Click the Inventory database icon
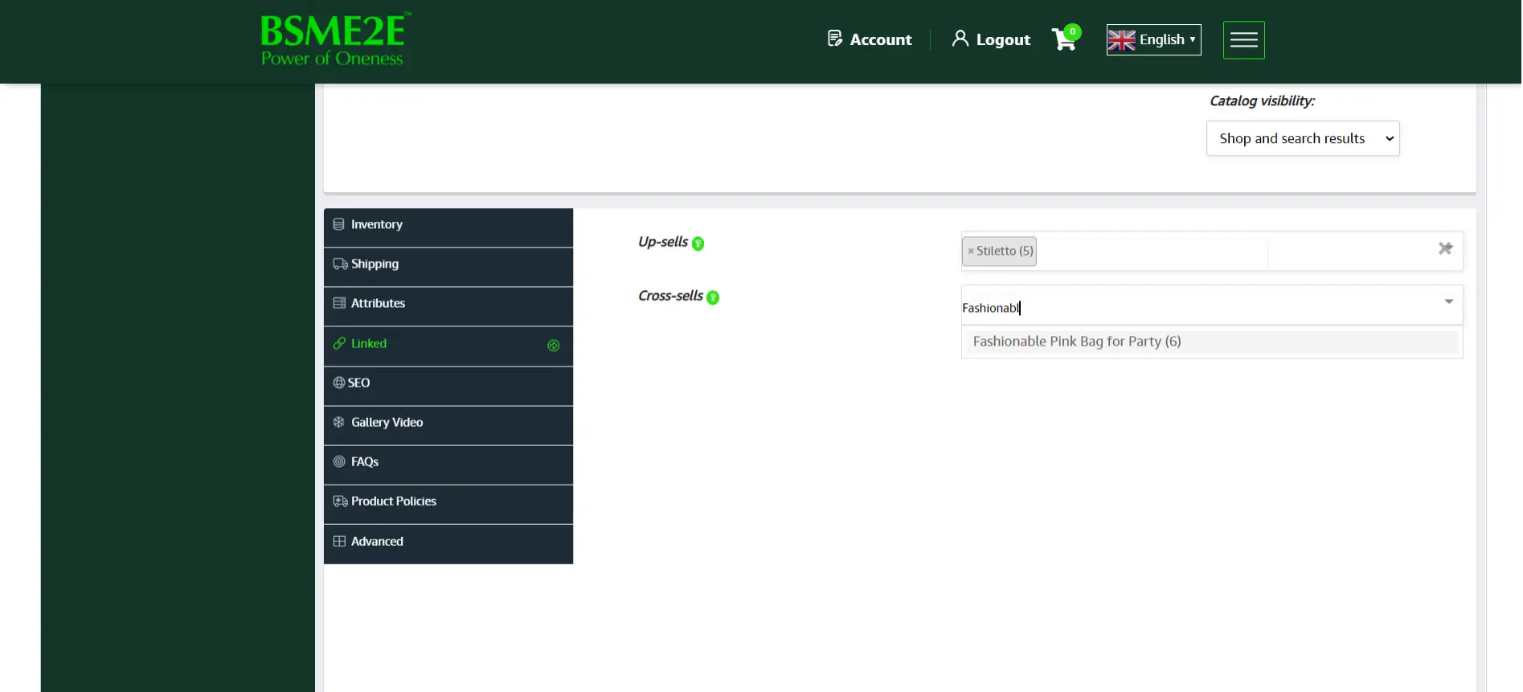The height and width of the screenshot is (692, 1523). tap(339, 224)
